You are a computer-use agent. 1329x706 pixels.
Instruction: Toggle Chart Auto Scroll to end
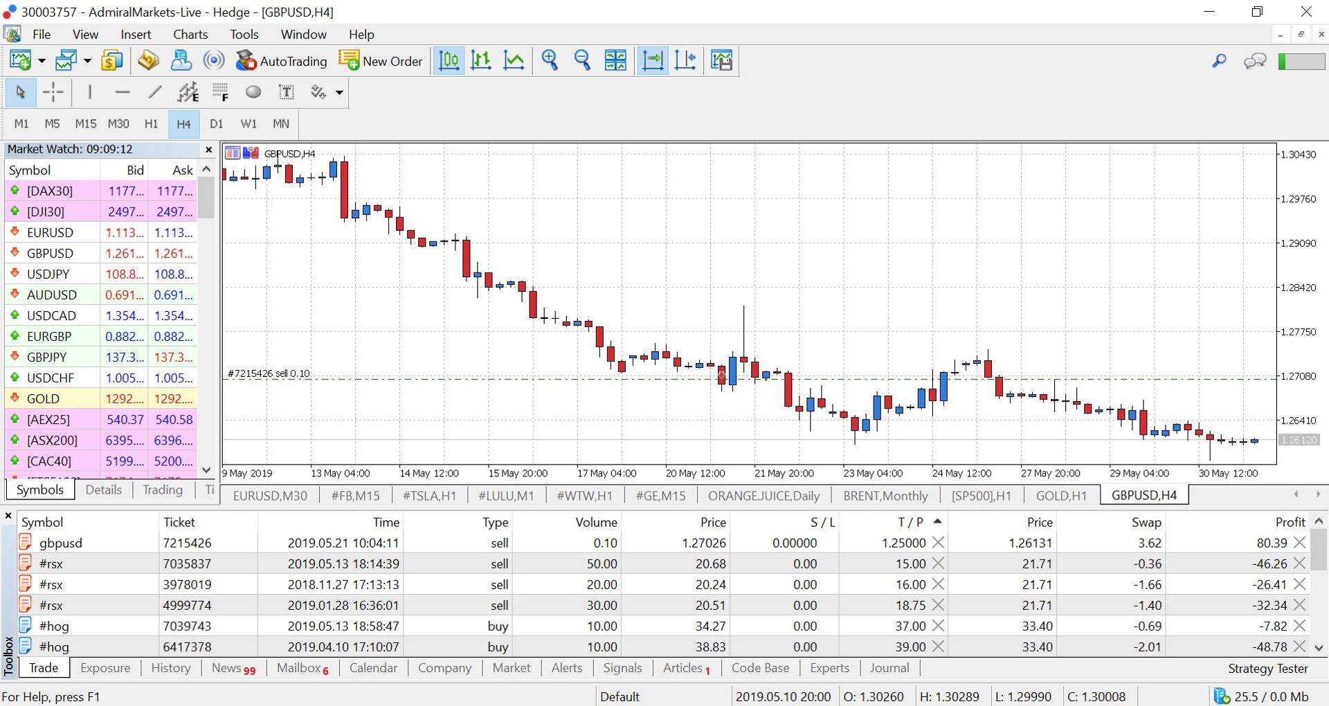pos(652,61)
